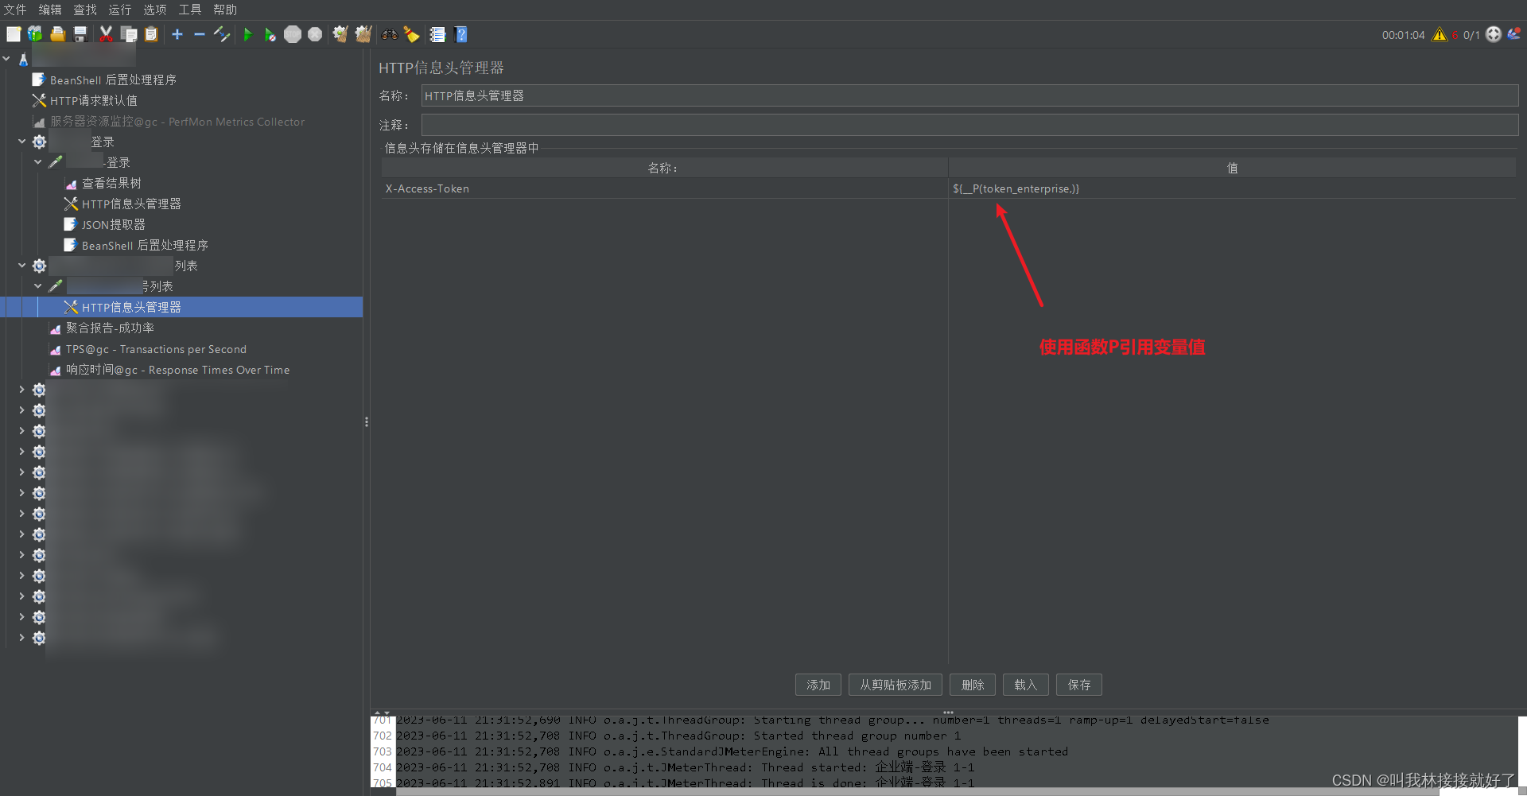Open help with question mark icon

[460, 34]
